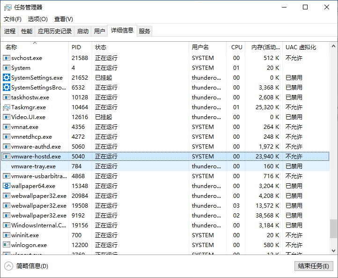
Task: Click PID value 12200
Action: [80, 245]
